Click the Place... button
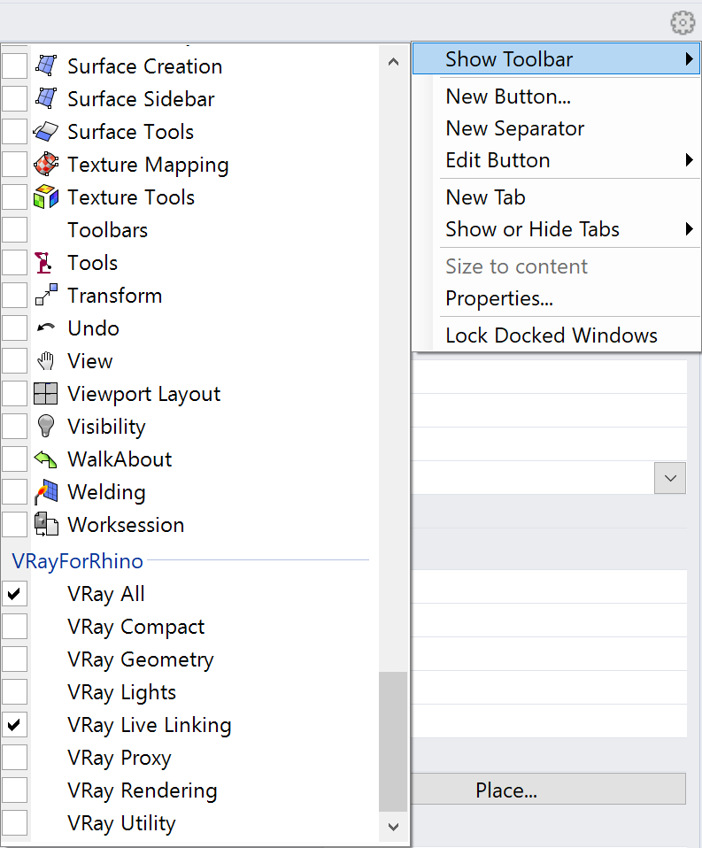Viewport: 702px width, 848px height. tap(548, 790)
